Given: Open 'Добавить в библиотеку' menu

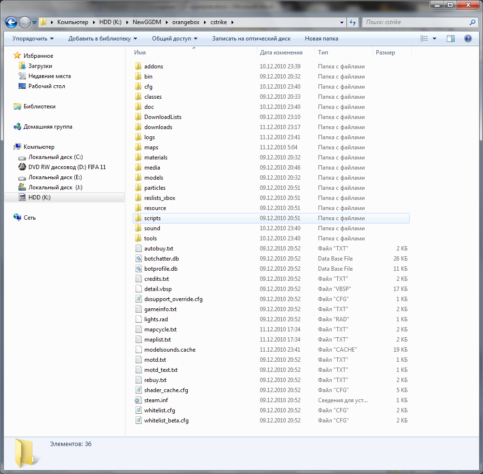Looking at the screenshot, I should 103,39.
